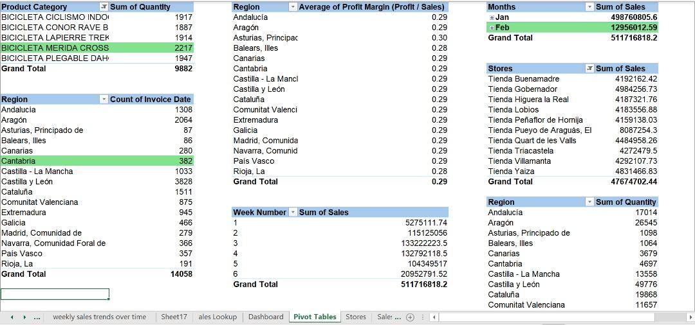695x325 pixels.
Task: Click the left ellipsis for hidden sheets
Action: click(37, 317)
